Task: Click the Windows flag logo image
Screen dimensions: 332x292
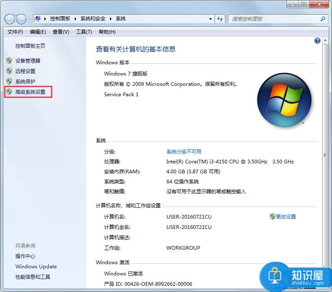Action: 284,99
